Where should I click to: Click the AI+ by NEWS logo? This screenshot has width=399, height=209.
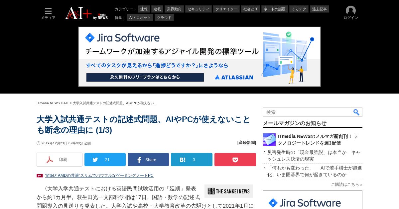pos(86,13)
